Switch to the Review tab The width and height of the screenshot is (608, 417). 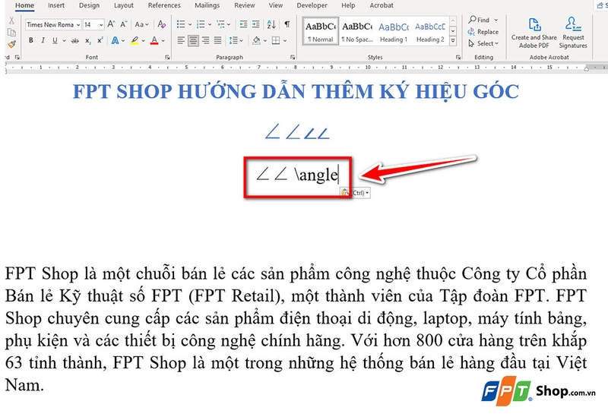(244, 5)
